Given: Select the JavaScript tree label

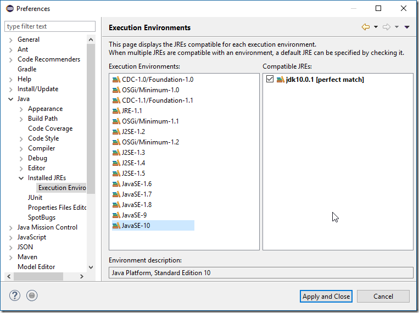Looking at the screenshot, I should 32,237.
